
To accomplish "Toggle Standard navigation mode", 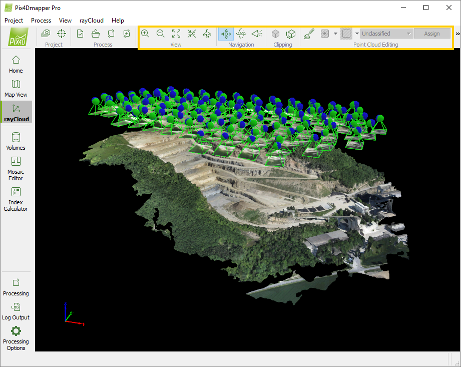I will [x=226, y=33].
